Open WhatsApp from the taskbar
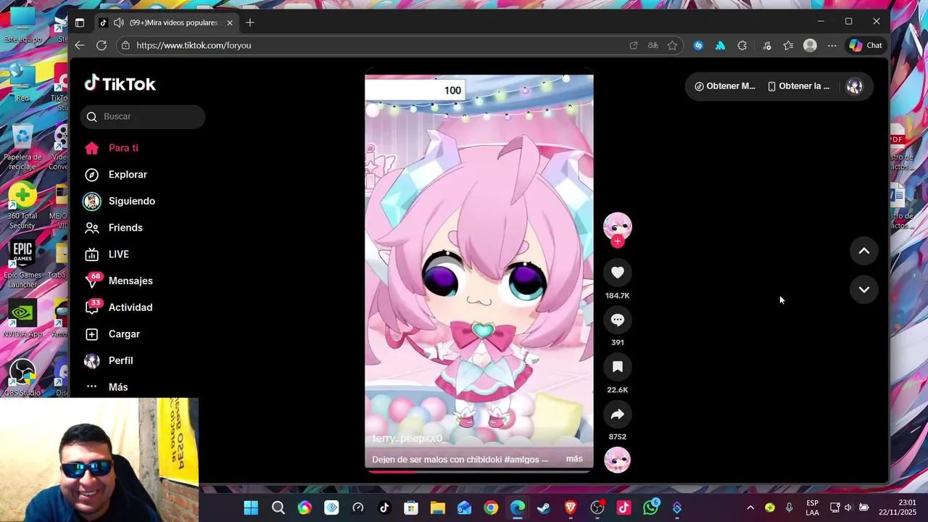This screenshot has height=522, width=928. 650,507
